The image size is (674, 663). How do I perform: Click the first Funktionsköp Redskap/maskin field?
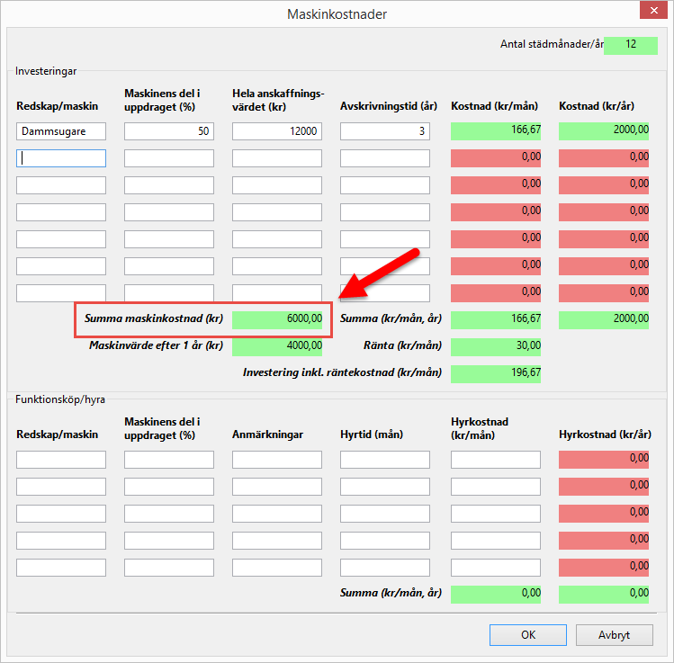[61, 460]
